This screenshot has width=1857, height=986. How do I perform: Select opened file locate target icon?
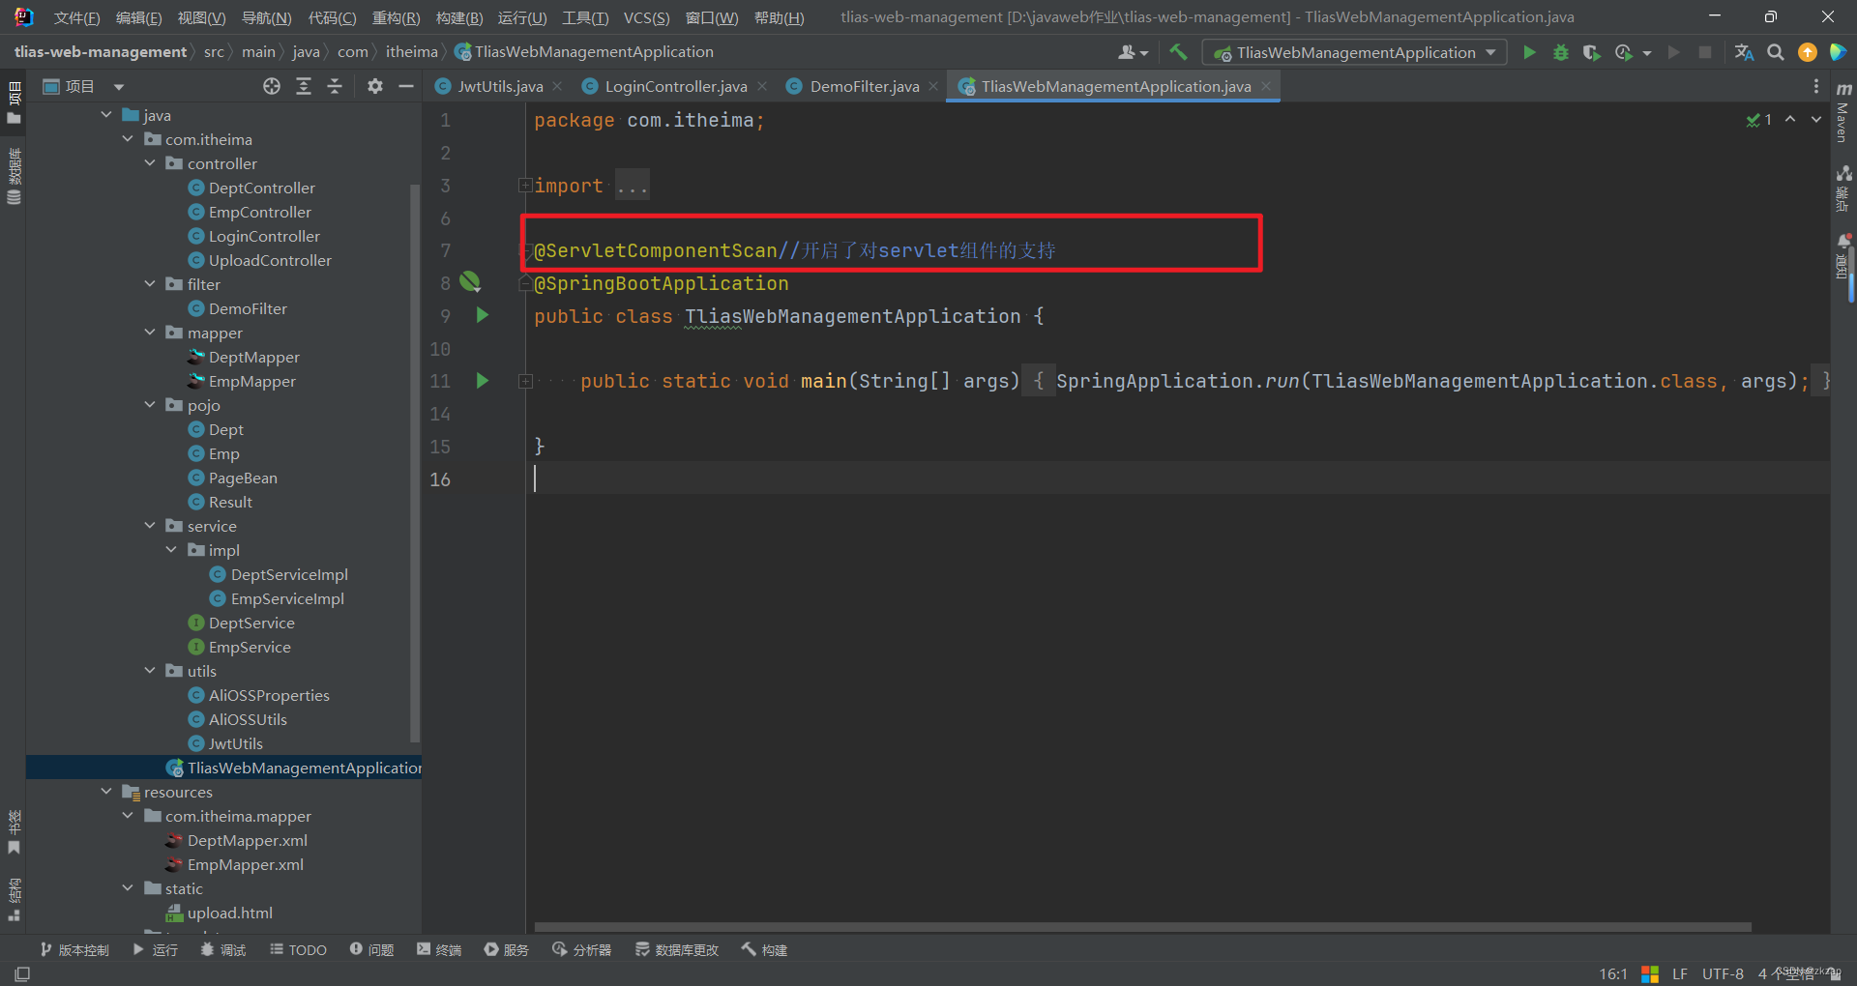click(272, 86)
